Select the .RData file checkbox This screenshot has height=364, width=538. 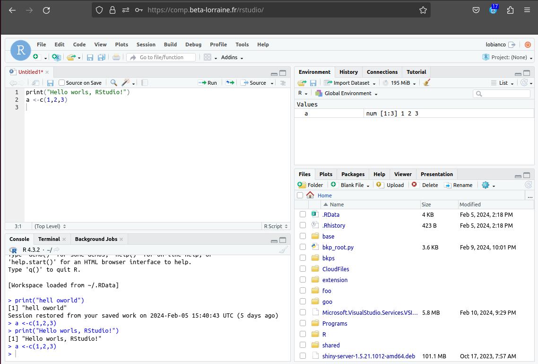click(303, 214)
